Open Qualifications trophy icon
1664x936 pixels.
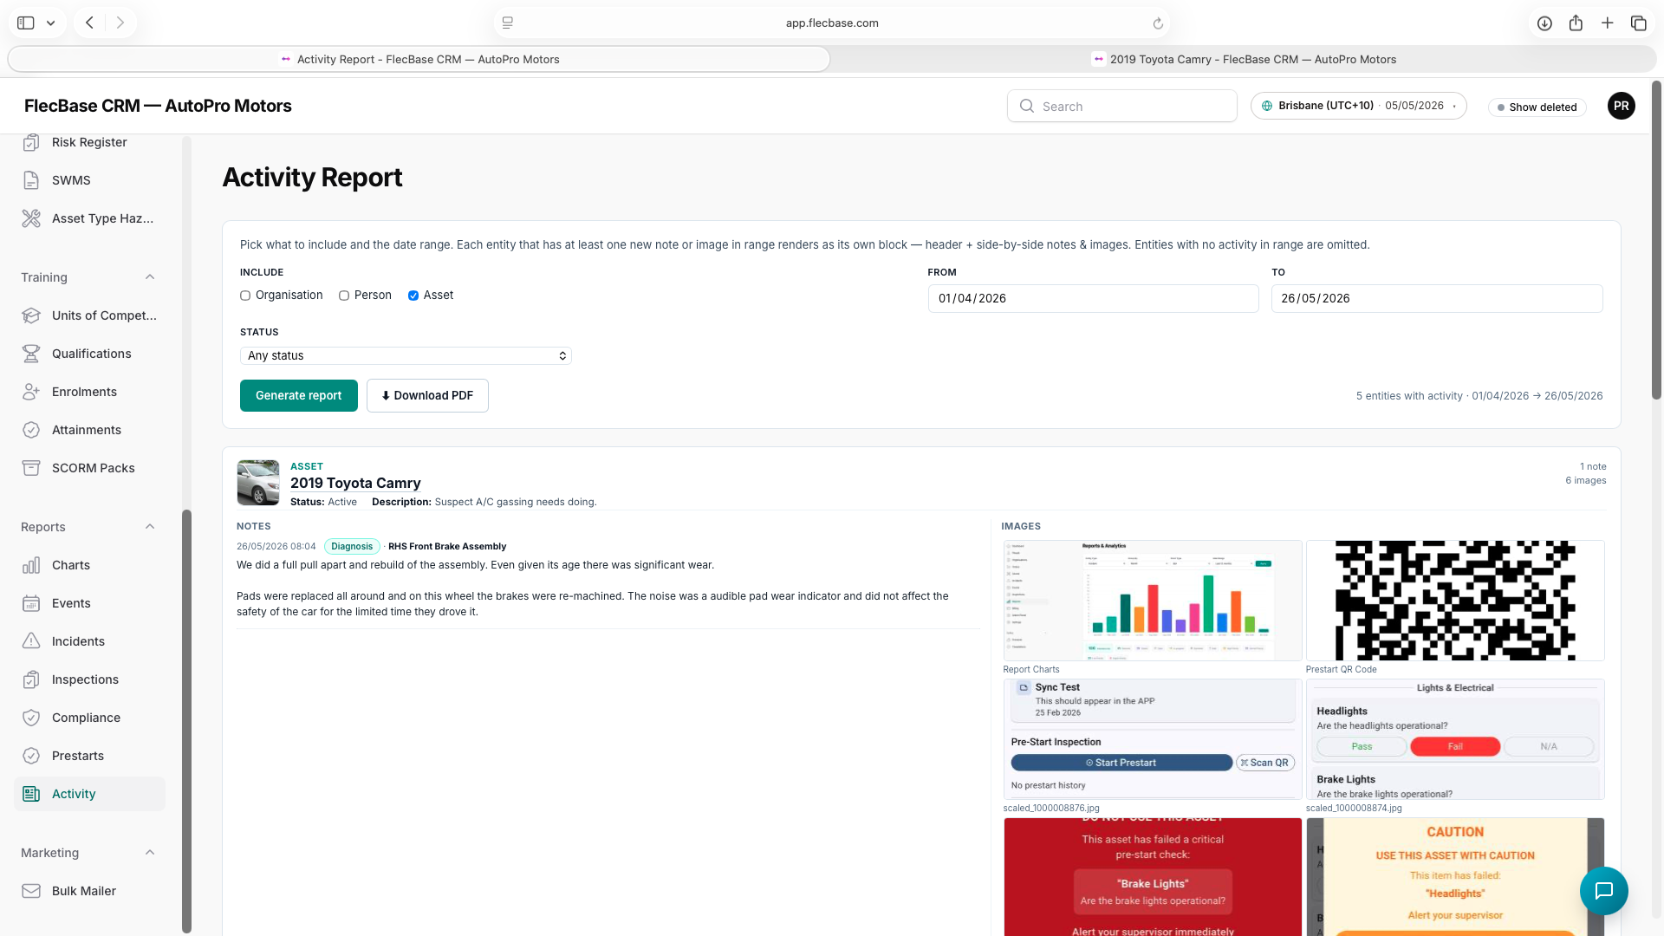[31, 354]
